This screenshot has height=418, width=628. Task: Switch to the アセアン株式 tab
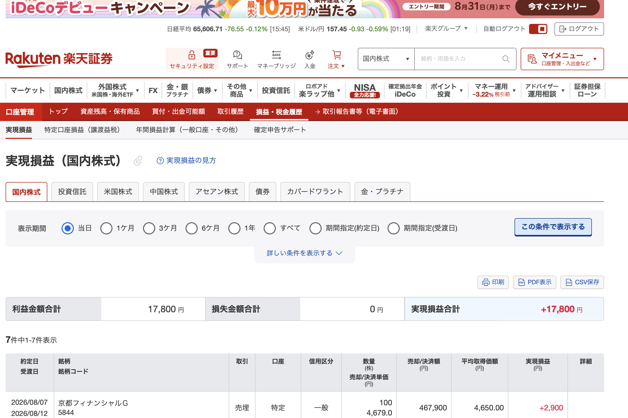click(x=217, y=192)
